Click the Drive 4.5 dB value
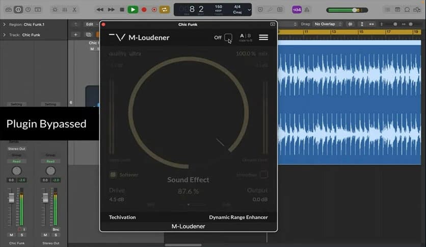Screen dimensions: 426x247 (x=117, y=200)
